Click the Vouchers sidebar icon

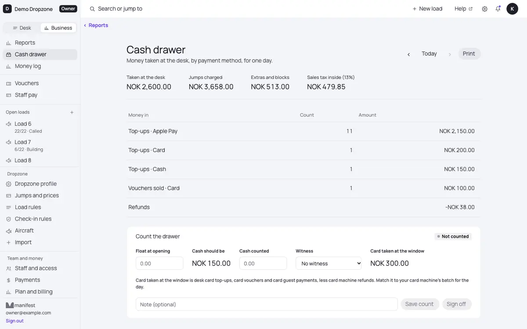pos(8,83)
